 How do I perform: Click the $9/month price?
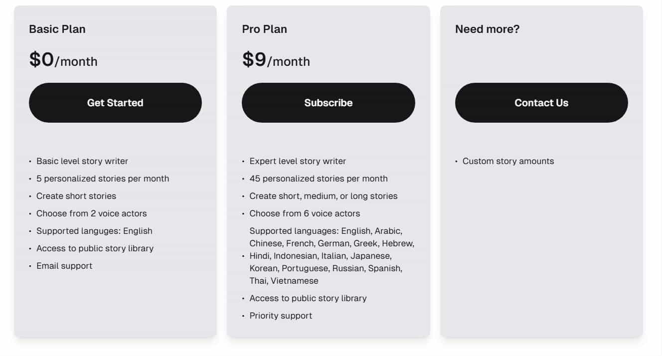[x=276, y=60]
